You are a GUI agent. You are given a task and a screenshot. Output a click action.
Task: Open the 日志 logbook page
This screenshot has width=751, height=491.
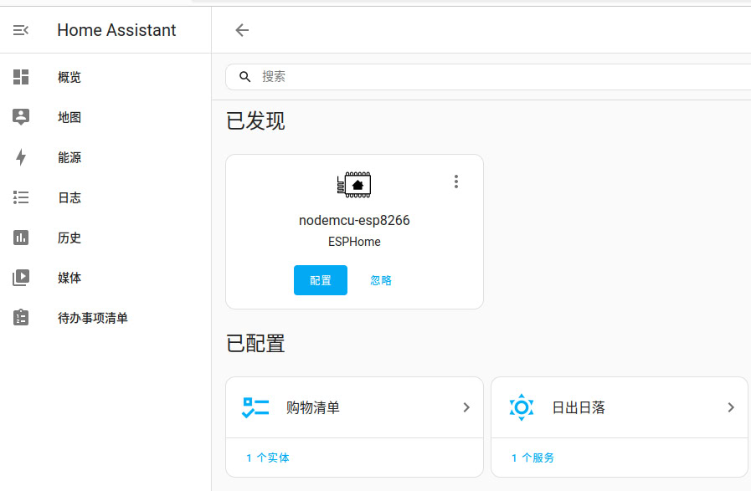click(x=69, y=197)
